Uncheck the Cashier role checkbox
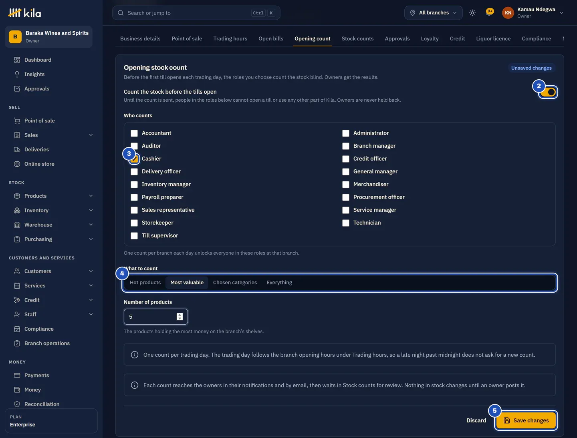577x438 pixels. click(134, 159)
